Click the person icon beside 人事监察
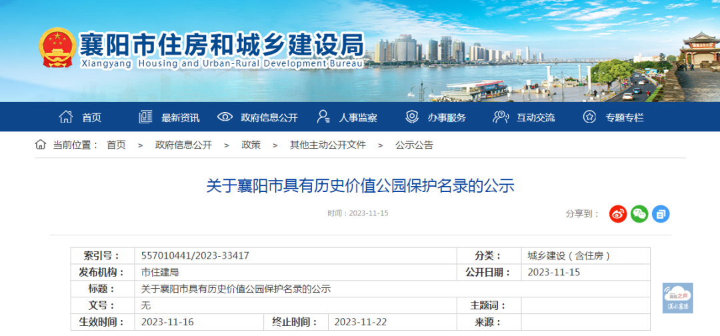 click(323, 117)
